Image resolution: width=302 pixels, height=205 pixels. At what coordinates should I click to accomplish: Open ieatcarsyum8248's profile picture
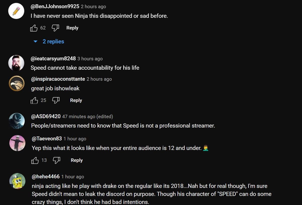pos(17,63)
